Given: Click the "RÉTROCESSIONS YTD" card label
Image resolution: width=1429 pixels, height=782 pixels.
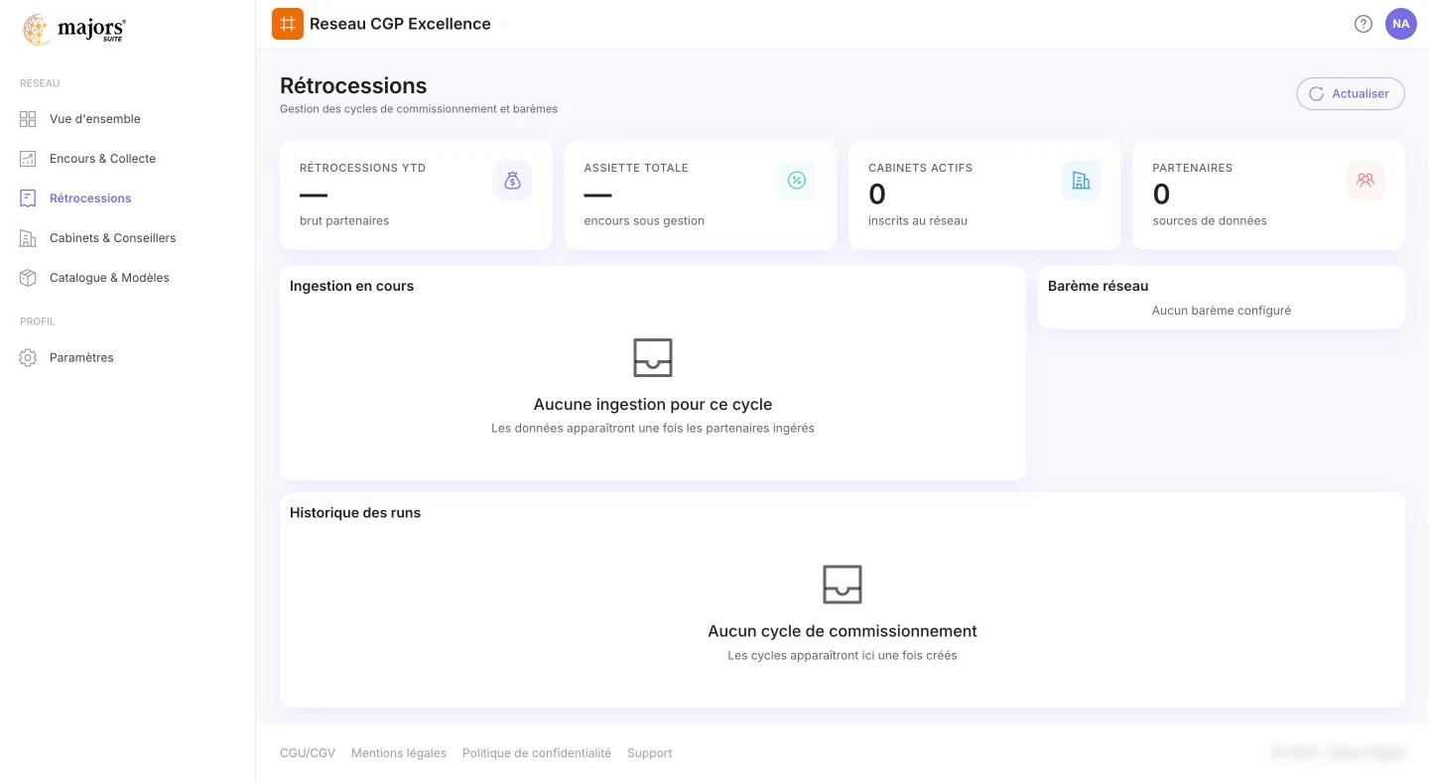Looking at the screenshot, I should pyautogui.click(x=362, y=168).
